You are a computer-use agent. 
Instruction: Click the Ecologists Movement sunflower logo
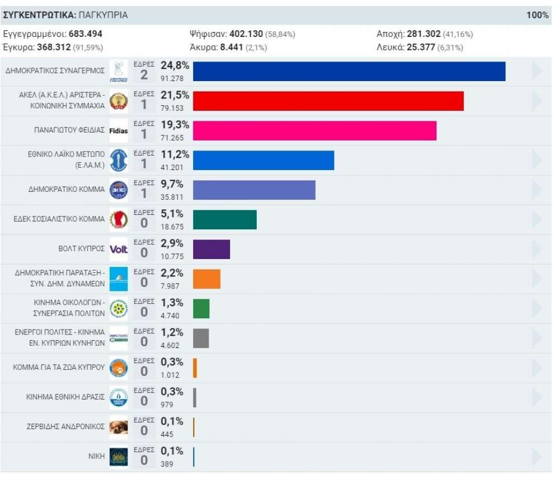tap(119, 309)
